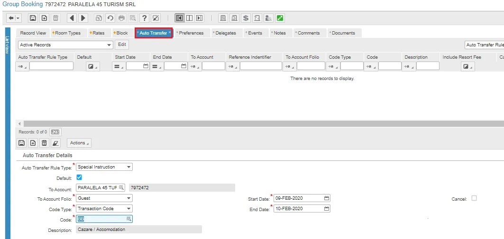Open back button dropdown arrow
Viewport: 504px width, 239px height.
pos(18,18)
